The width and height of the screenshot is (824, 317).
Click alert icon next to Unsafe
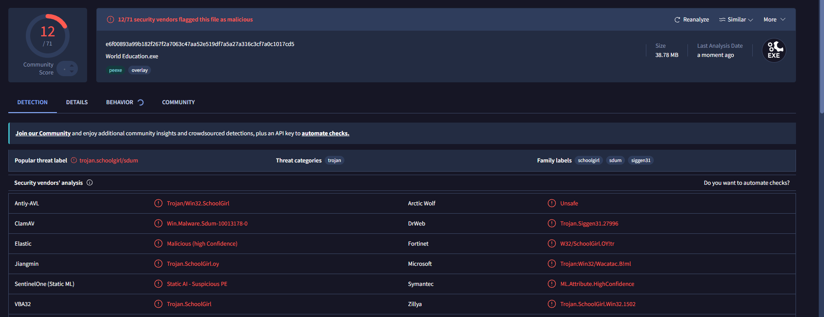click(x=552, y=203)
